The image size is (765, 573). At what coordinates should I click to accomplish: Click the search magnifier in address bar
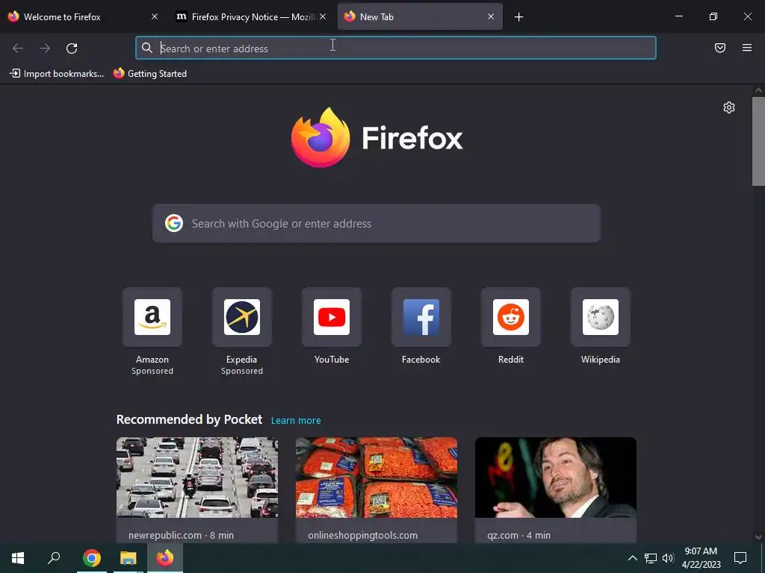[147, 48]
